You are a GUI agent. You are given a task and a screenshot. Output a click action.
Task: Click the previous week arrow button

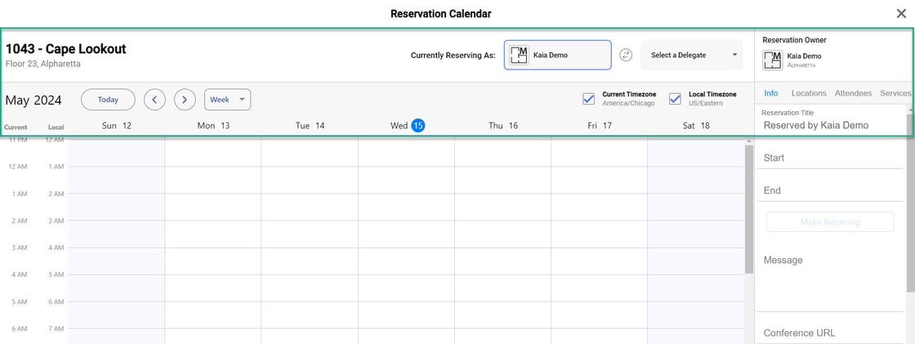tap(155, 100)
